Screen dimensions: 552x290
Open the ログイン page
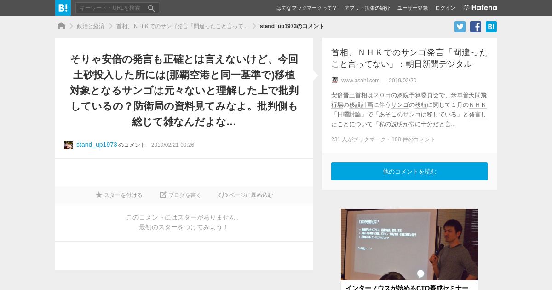[445, 8]
